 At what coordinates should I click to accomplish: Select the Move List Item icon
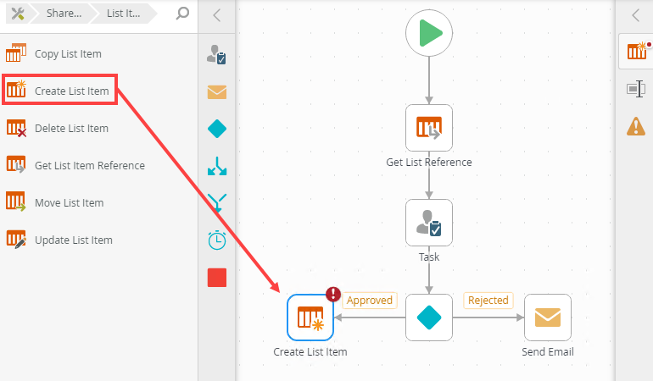click(x=16, y=202)
